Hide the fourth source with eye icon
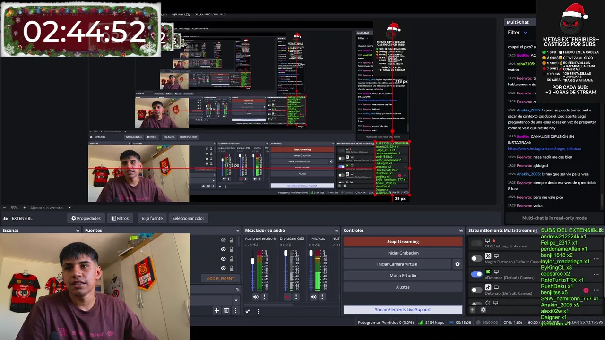 coord(224,268)
